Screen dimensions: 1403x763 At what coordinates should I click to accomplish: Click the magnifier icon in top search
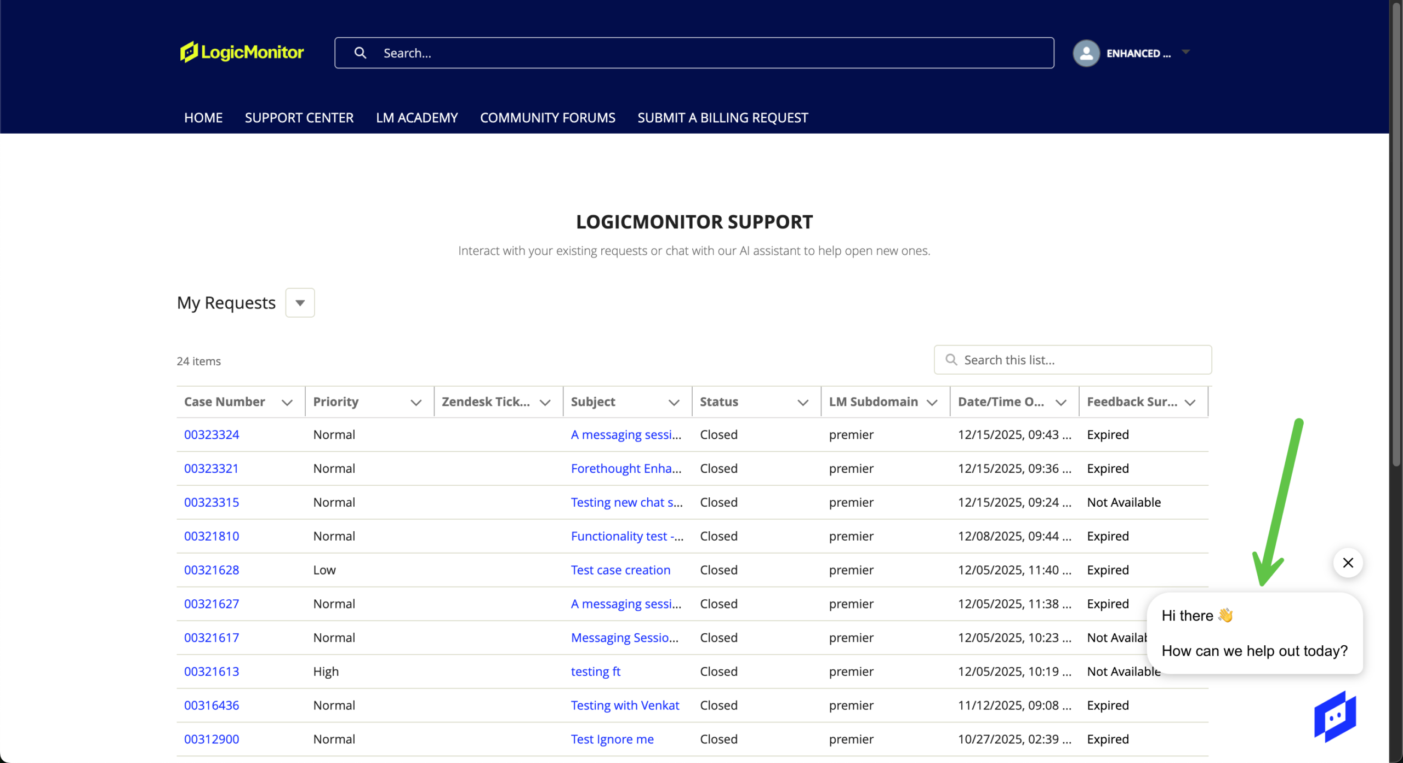360,53
